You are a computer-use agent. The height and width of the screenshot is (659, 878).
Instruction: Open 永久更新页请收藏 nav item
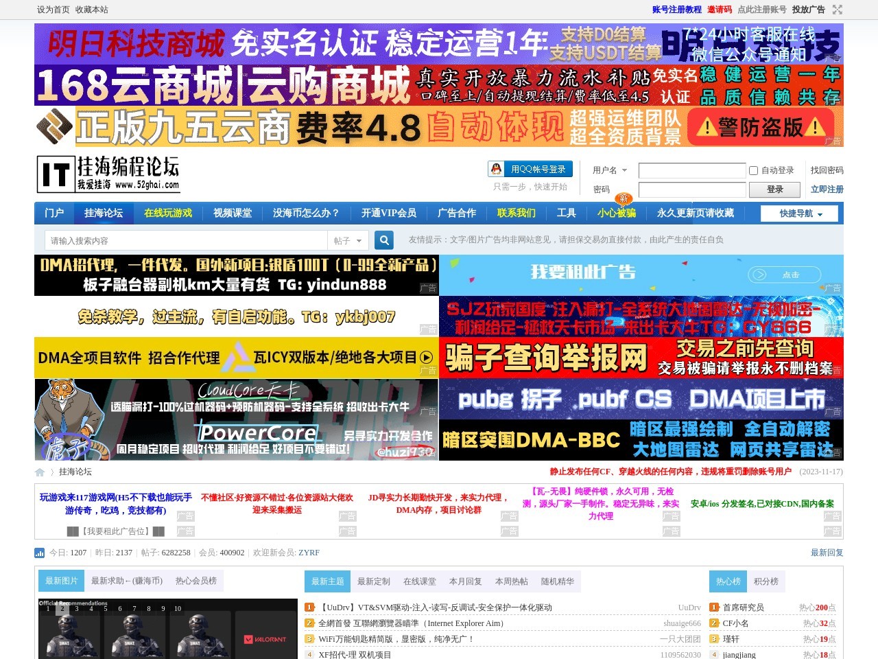click(x=696, y=213)
